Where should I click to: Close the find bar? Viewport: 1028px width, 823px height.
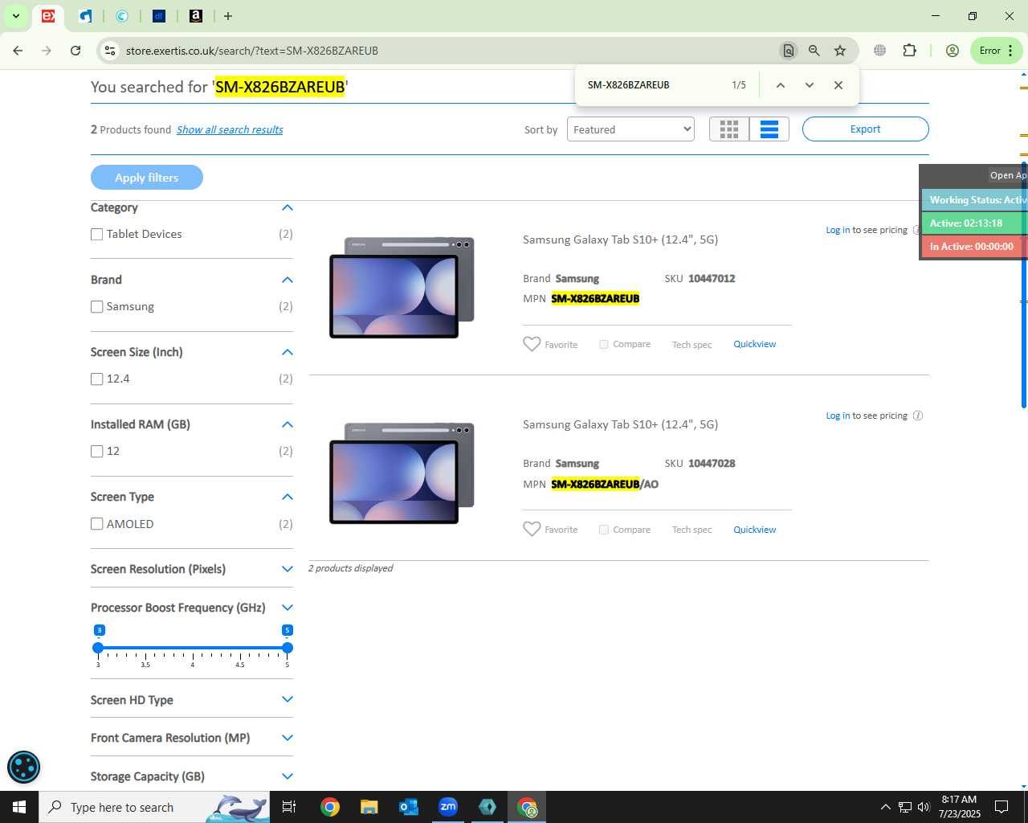click(838, 85)
